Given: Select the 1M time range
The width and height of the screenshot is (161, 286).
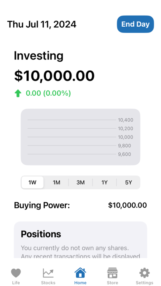Looking at the screenshot, I should tap(57, 182).
